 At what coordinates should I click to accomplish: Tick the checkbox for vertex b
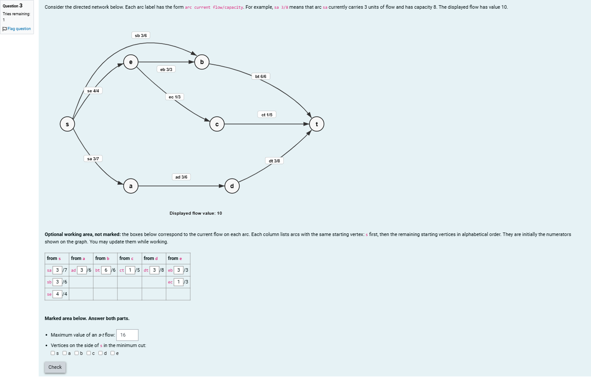[77, 353]
